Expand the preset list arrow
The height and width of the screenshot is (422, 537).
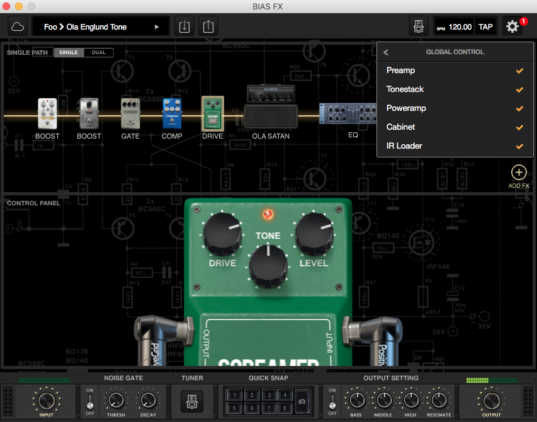(x=157, y=26)
